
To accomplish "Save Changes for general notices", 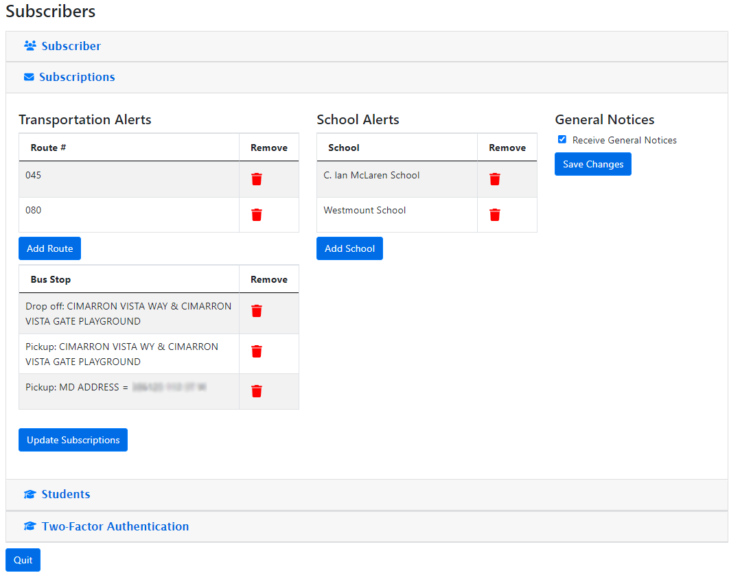I will 592,164.
